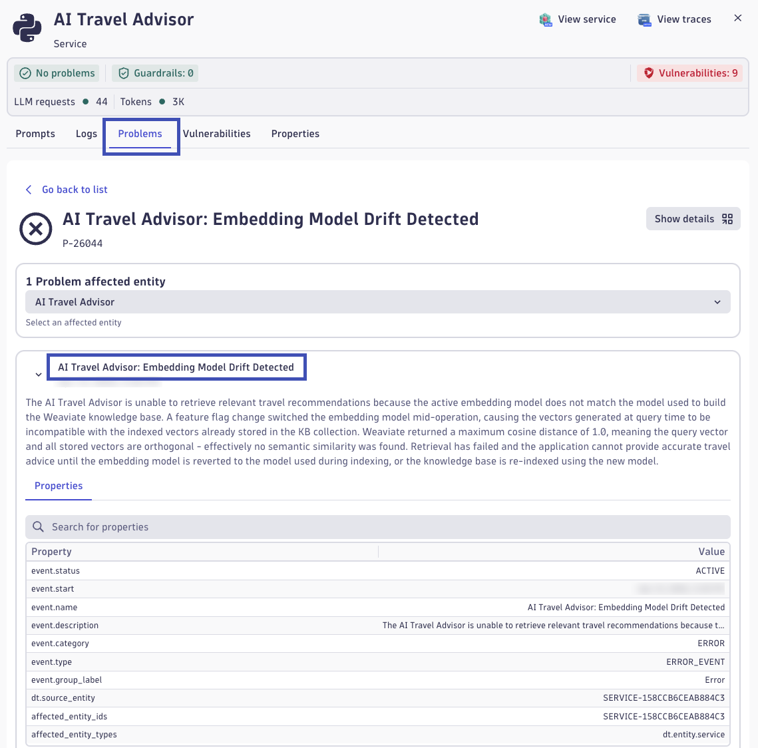Open the Properties tab in top navigation
Image resolution: width=758 pixels, height=748 pixels.
(295, 134)
